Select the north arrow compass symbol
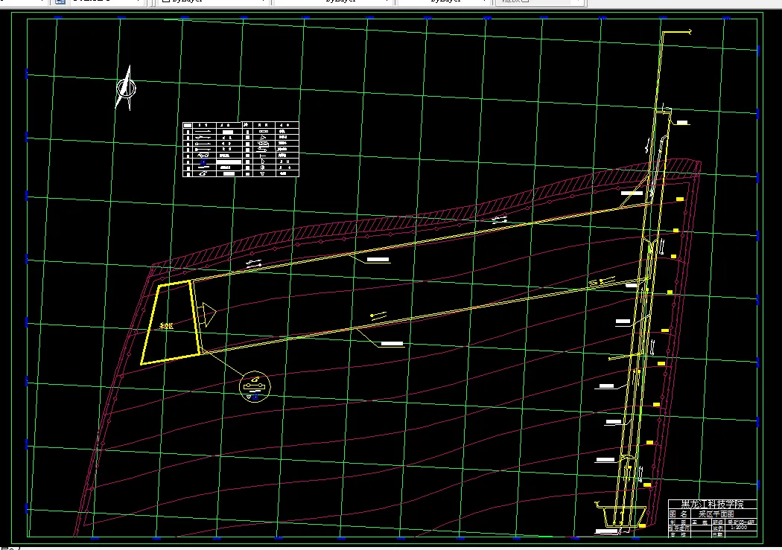This screenshot has width=782, height=550. (126, 88)
